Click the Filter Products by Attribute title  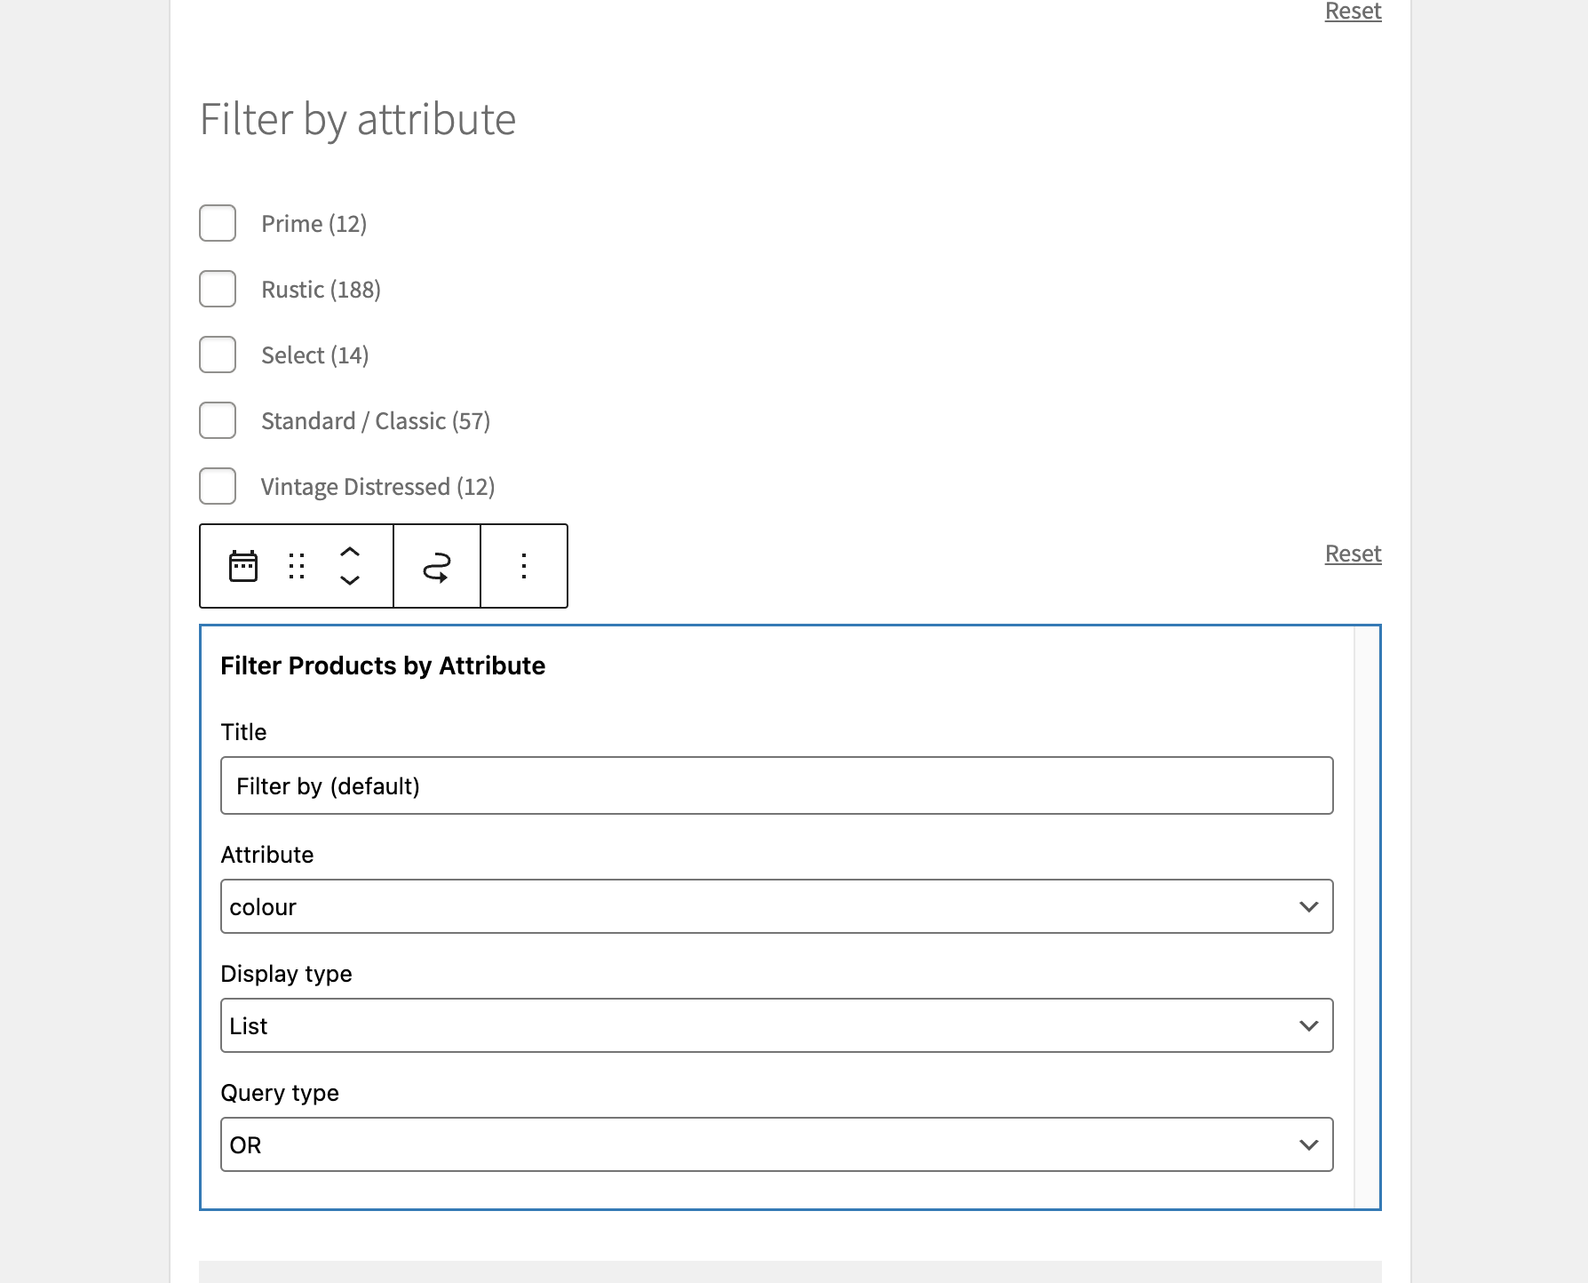click(383, 665)
